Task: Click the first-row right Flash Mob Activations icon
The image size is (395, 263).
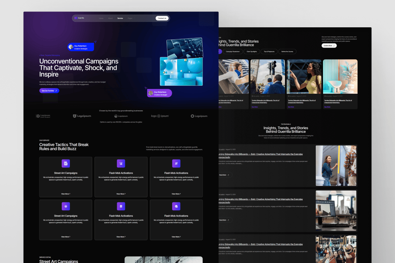Action: coord(176,164)
